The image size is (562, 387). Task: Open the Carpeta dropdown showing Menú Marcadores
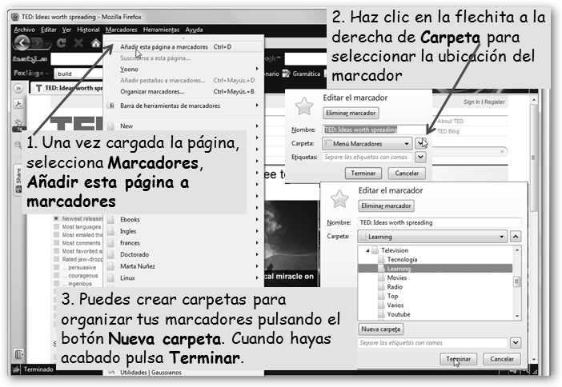[367, 144]
